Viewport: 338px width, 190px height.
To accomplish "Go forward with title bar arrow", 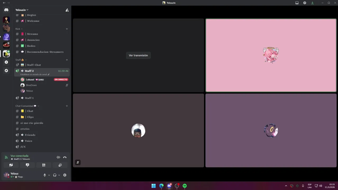I will coord(8,3).
